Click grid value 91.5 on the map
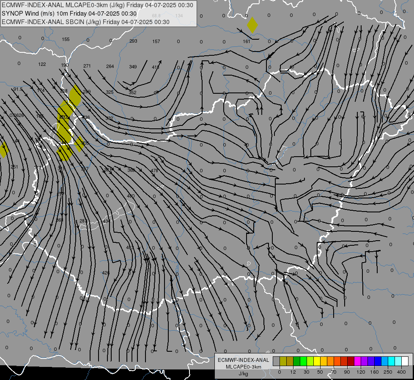Viewport: 414px width, 380px height. click(x=18, y=89)
